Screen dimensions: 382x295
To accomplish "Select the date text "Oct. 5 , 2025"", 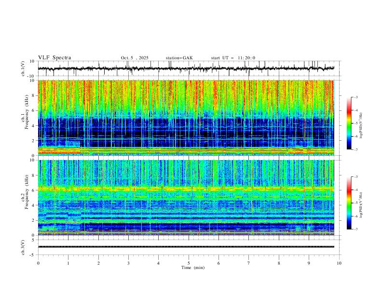I will (135, 58).
